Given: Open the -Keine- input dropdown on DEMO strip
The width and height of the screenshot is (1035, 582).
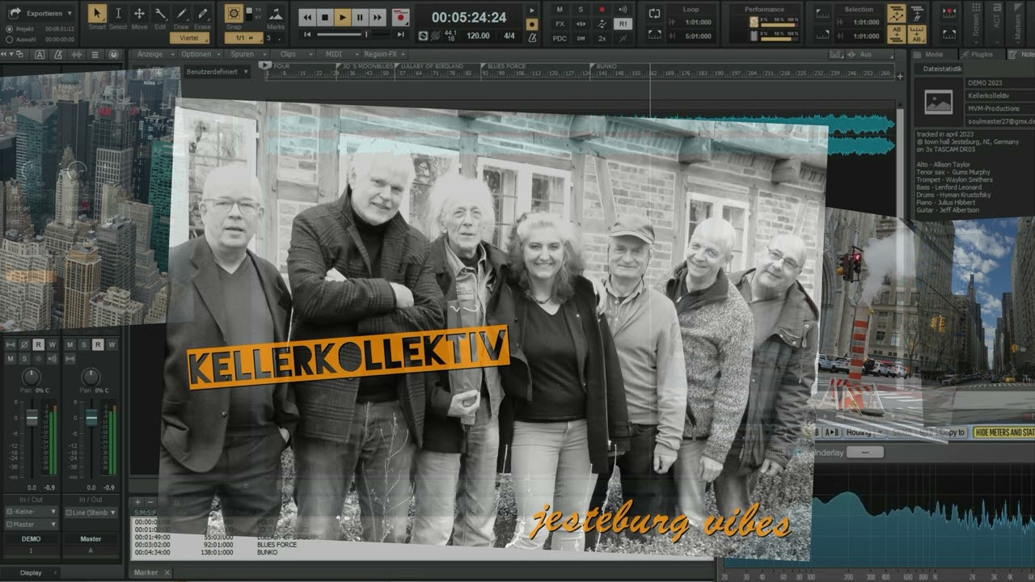Looking at the screenshot, I should coord(31,512).
